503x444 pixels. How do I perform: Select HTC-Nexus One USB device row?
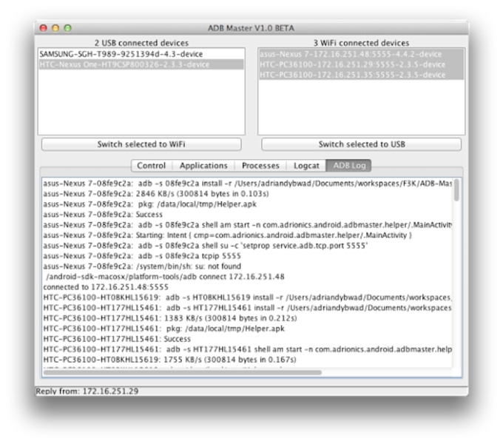coord(141,64)
